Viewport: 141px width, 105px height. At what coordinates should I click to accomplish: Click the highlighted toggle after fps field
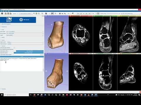pyautogui.click(x=98, y=13)
